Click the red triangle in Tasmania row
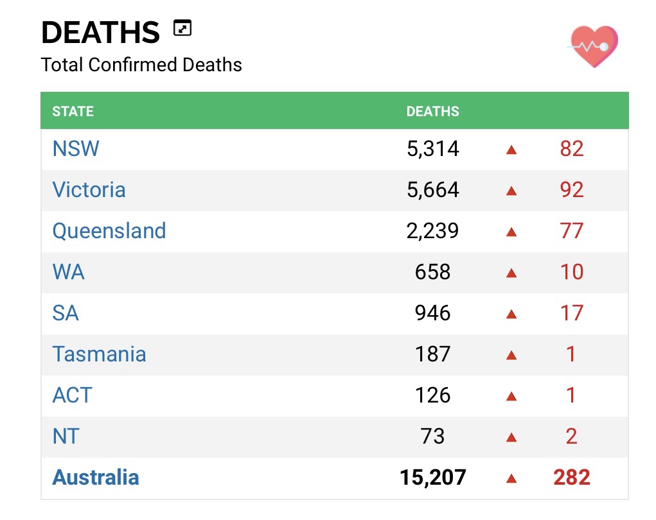 (511, 355)
